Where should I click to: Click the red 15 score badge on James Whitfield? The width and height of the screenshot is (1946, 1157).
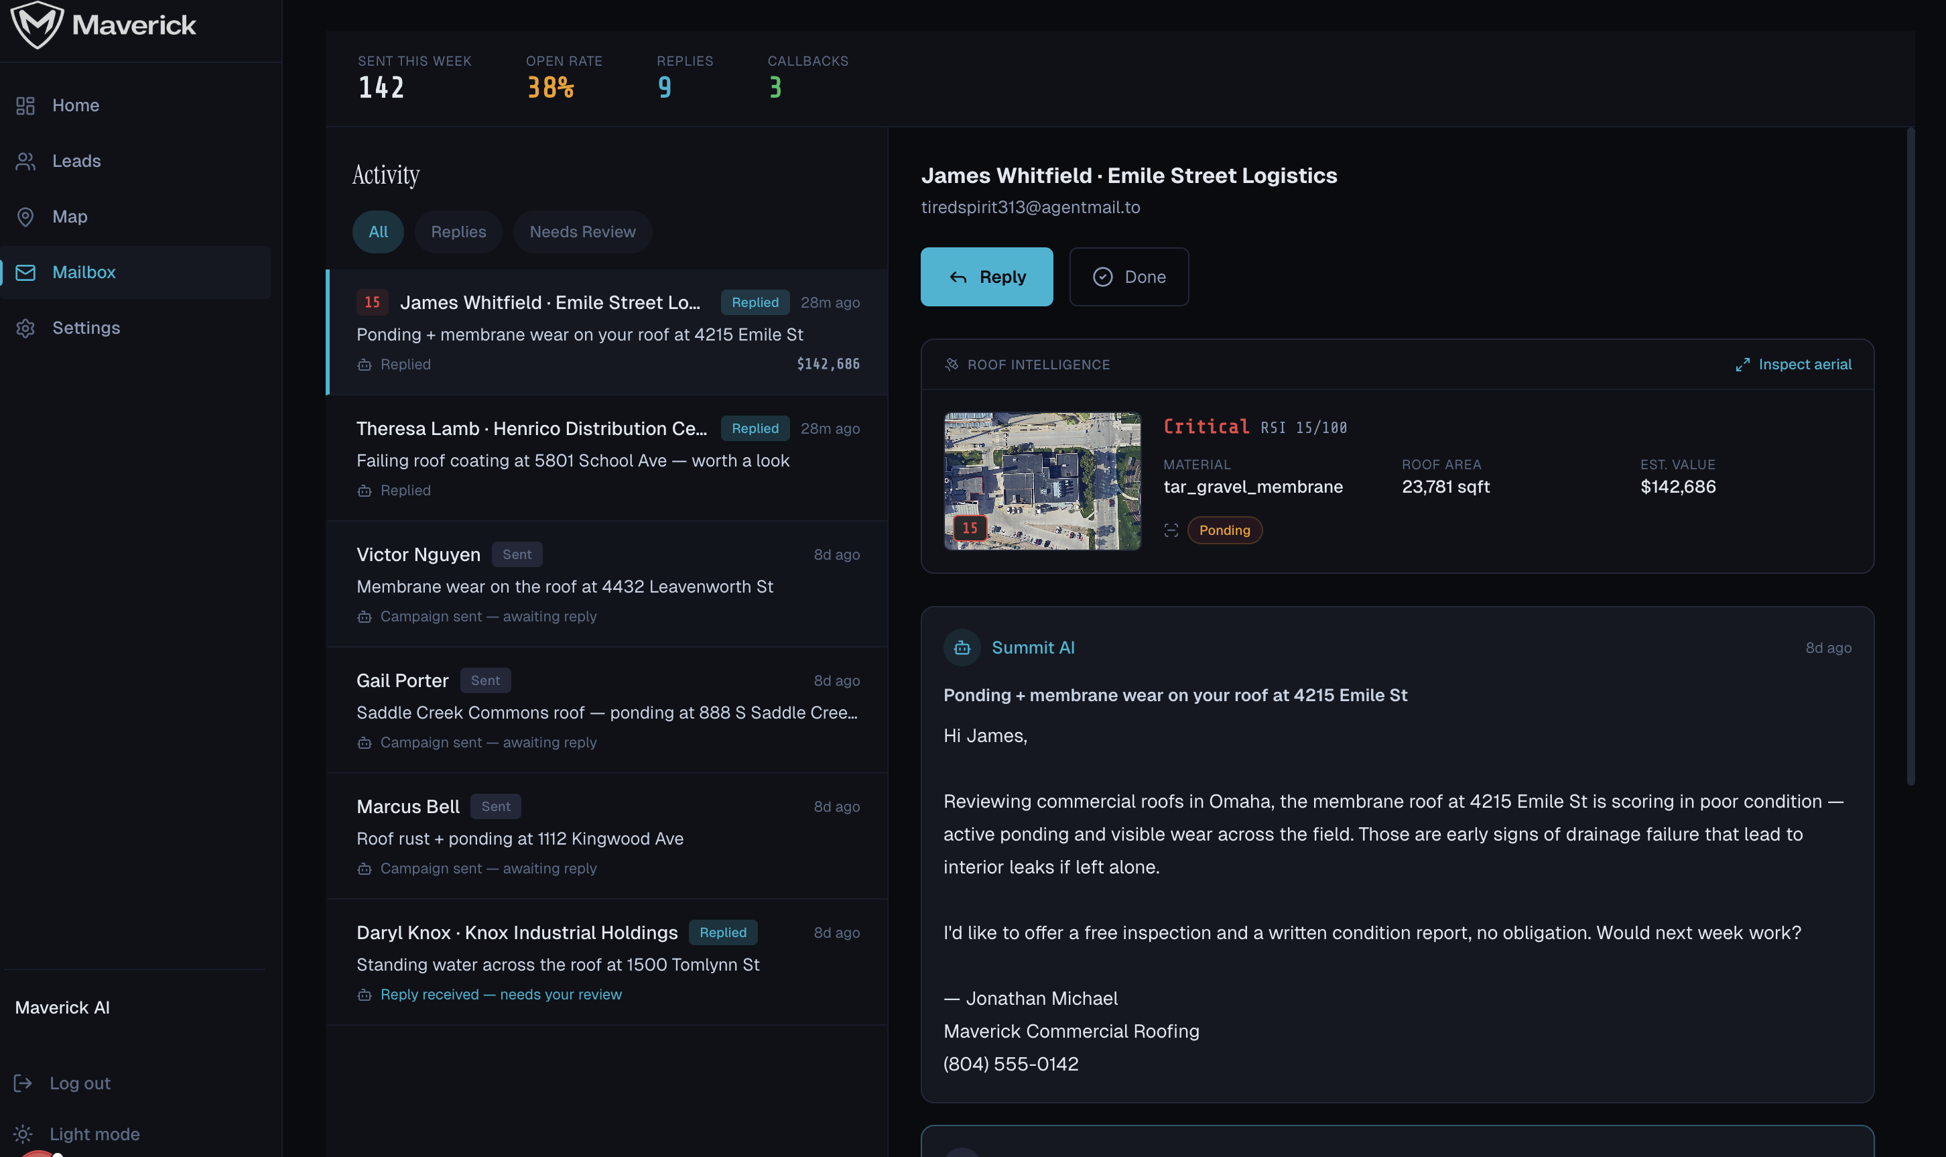coord(372,302)
